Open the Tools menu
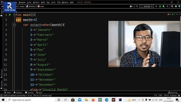Image resolution: width=181 pixels, height=102 pixels. point(53,2)
